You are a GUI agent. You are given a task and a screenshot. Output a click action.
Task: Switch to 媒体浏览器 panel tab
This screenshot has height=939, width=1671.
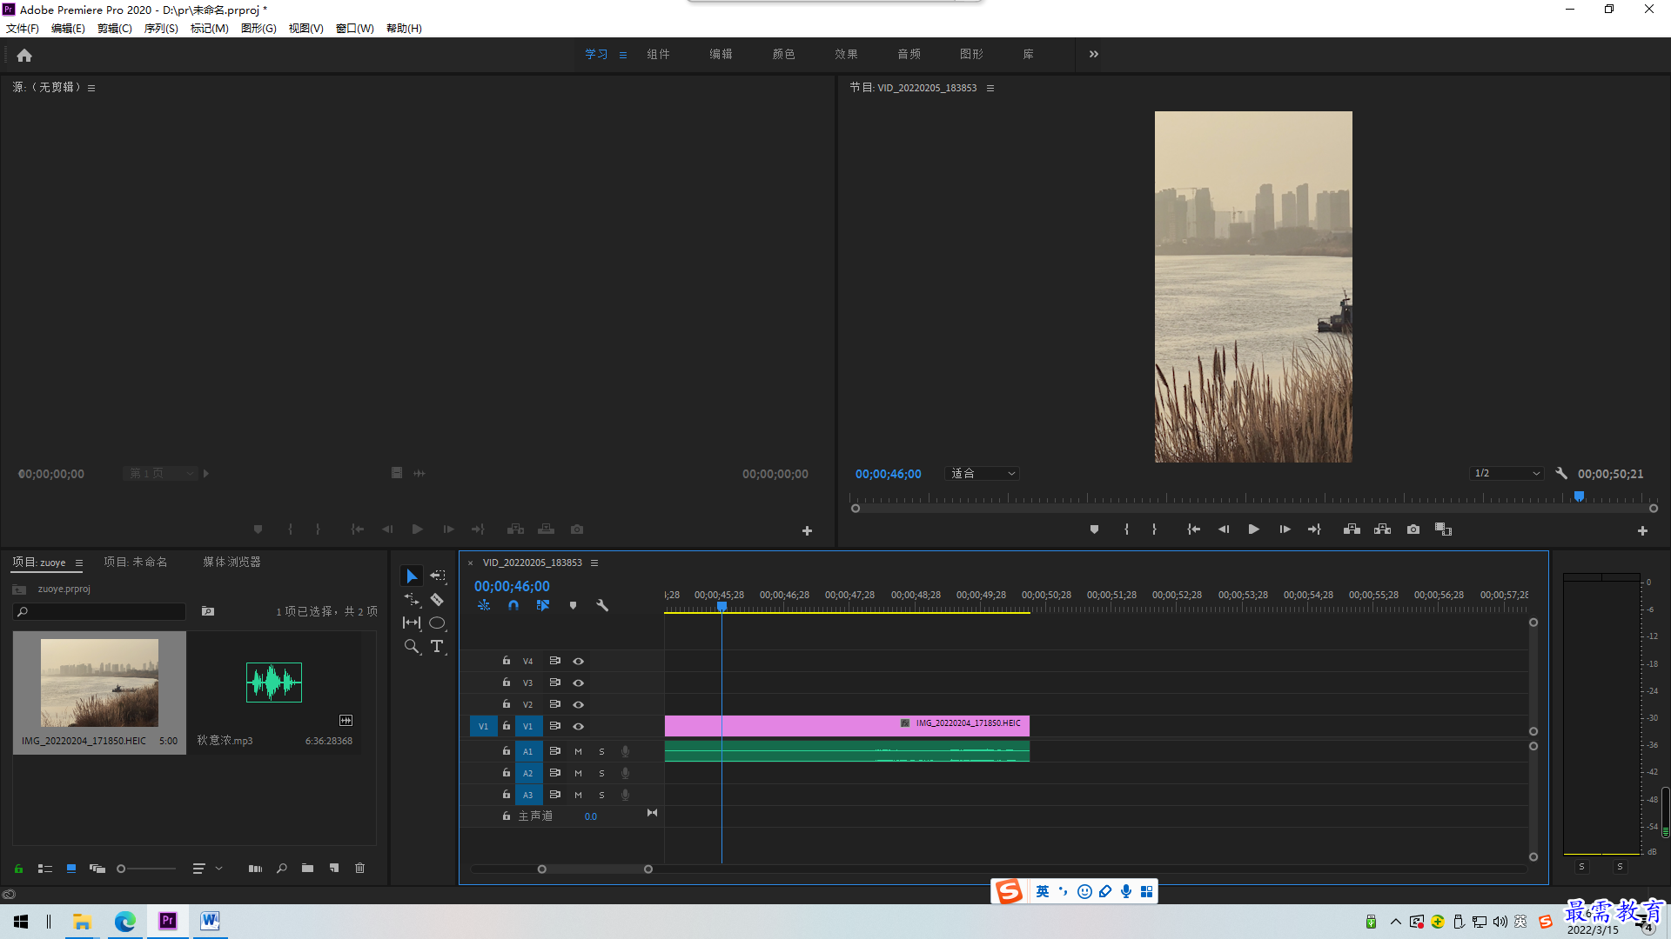pos(232,562)
